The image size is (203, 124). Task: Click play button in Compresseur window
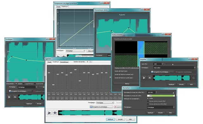tap(58, 56)
